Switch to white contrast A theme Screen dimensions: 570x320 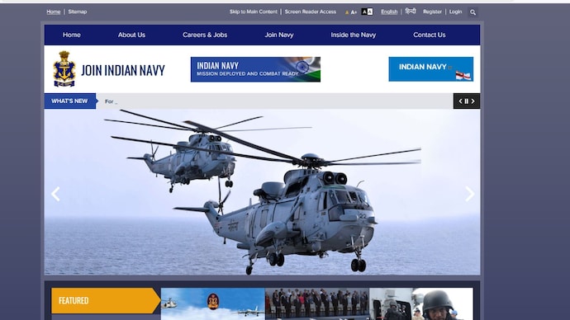click(370, 12)
